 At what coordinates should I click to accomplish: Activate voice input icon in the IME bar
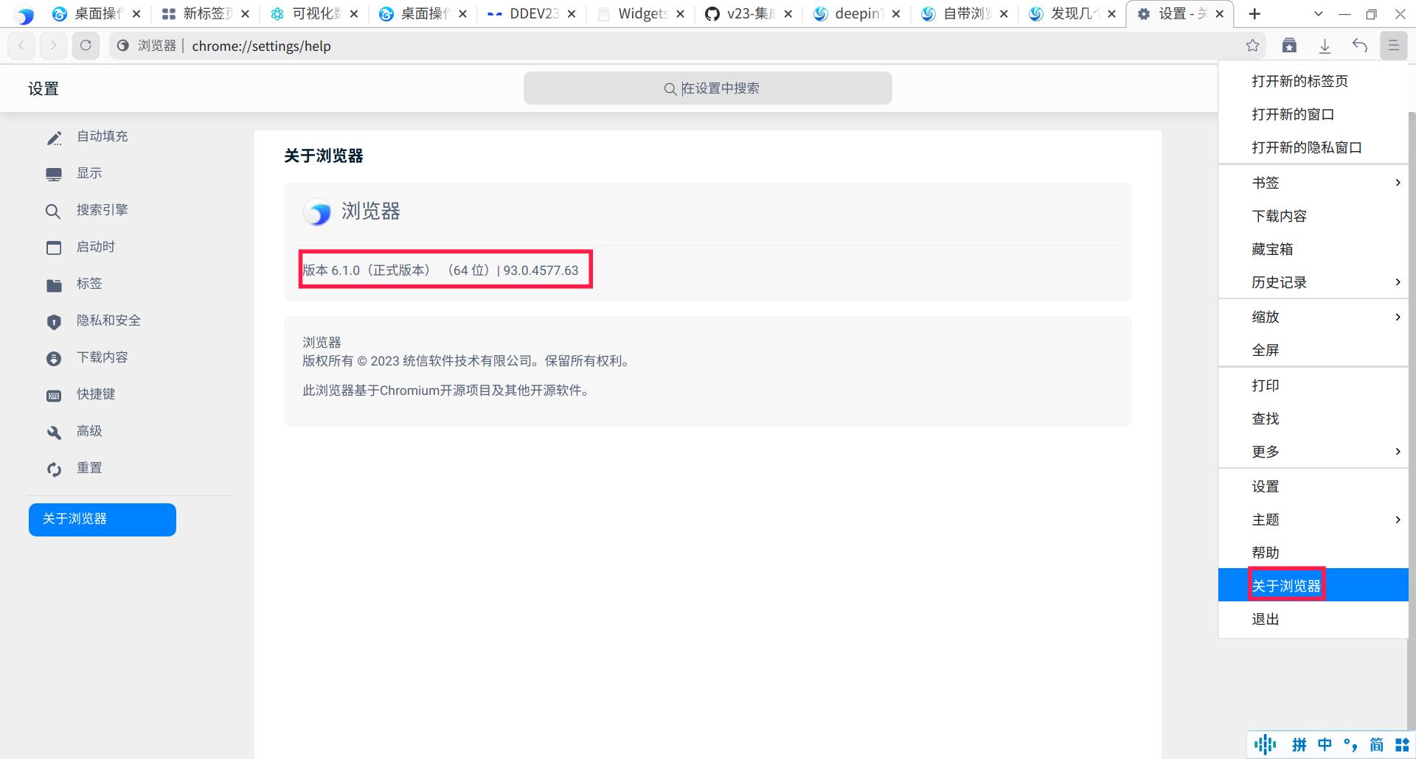[x=1266, y=744]
